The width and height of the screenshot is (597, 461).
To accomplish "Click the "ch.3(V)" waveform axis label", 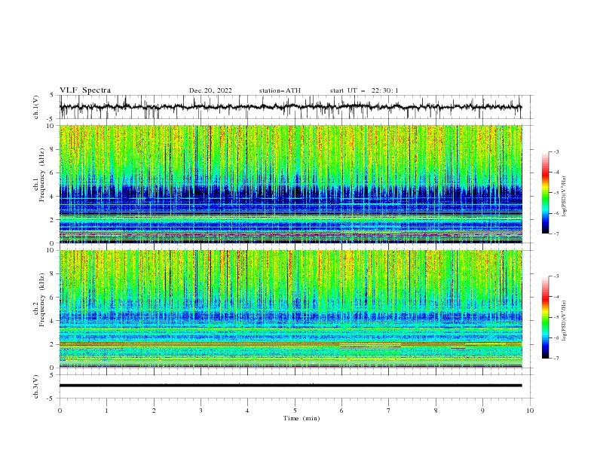I will click(x=36, y=386).
